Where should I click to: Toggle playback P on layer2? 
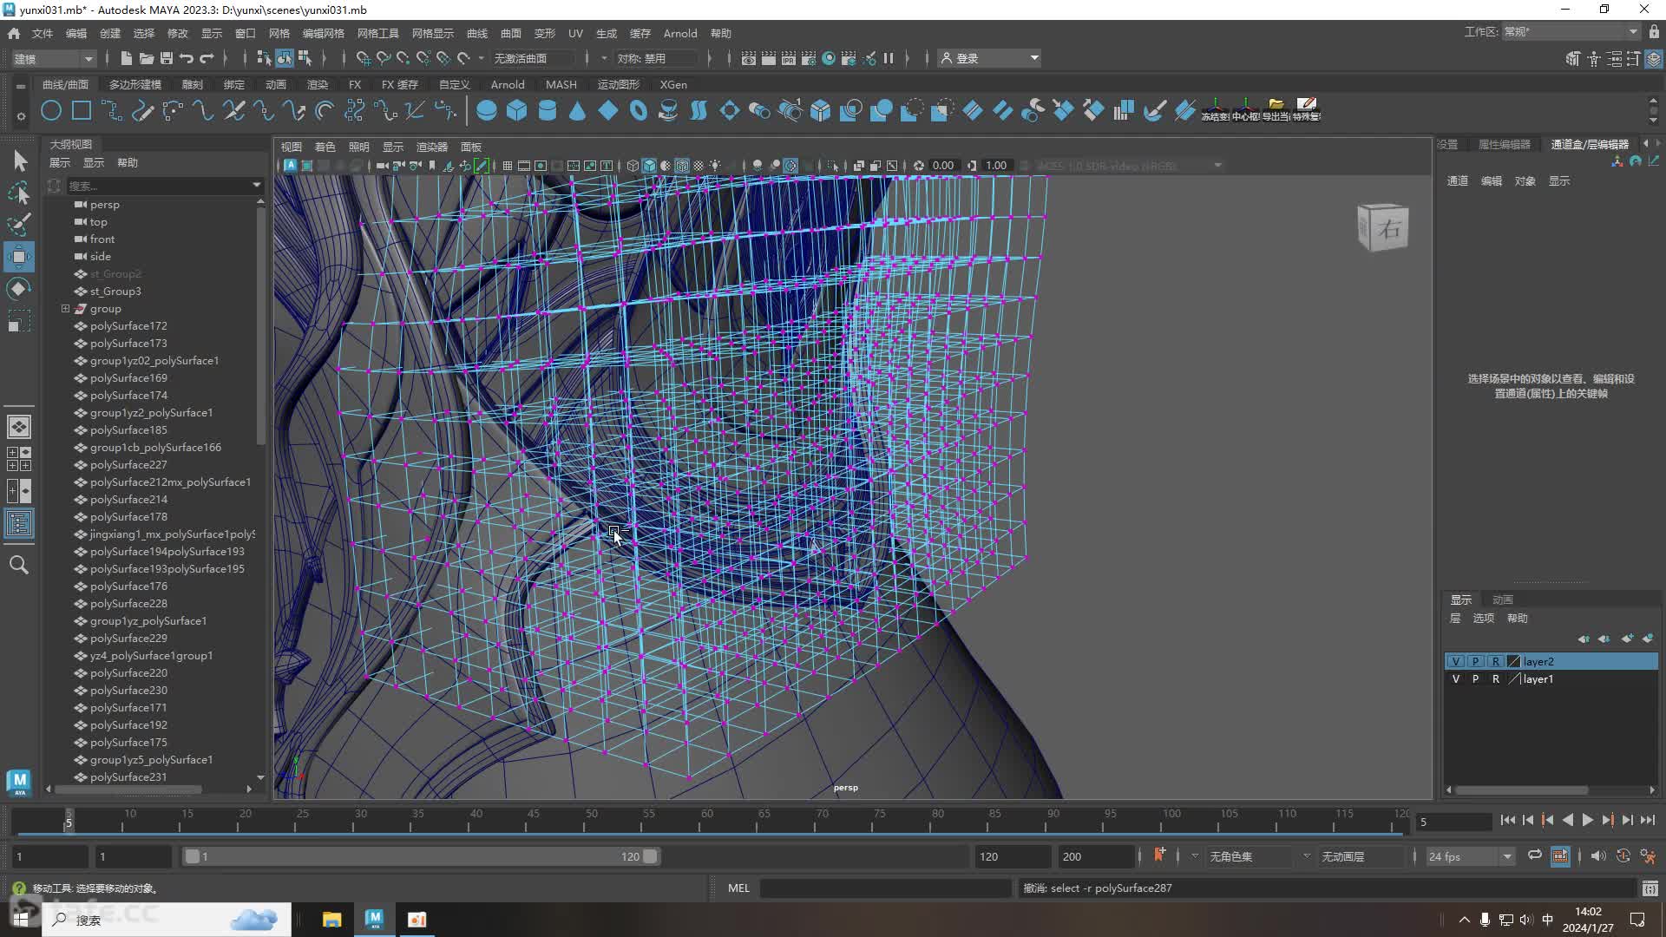(1475, 661)
